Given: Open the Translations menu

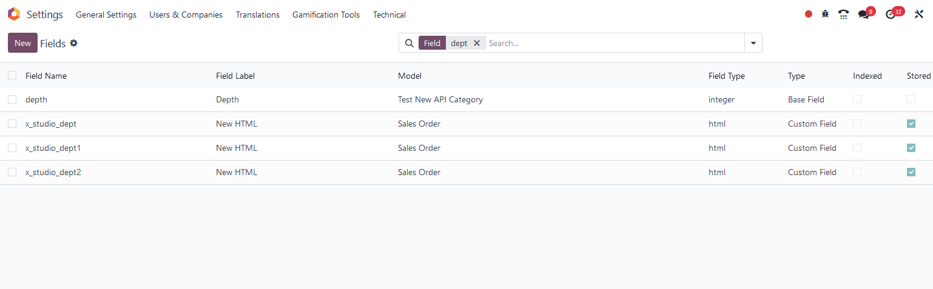Looking at the screenshot, I should click(x=258, y=15).
